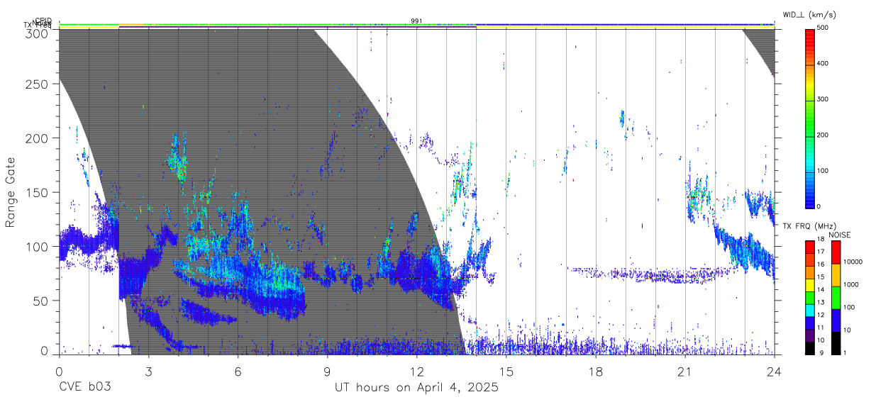Click the purple 10–11 MHz swatch in TX FRQ legend
This screenshot has width=871, height=402.
click(x=809, y=335)
